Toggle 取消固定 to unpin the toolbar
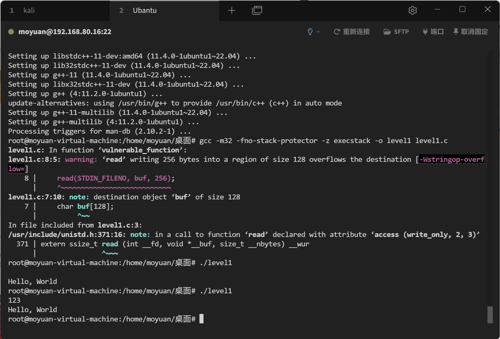This screenshot has width=500, height=339. coord(470,32)
